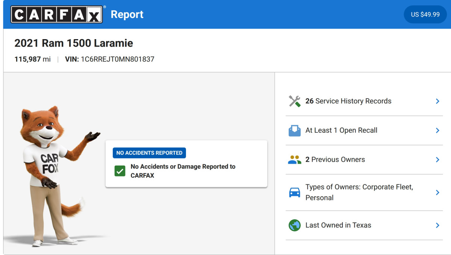
Task: Click the wrench Service History icon
Action: point(295,101)
